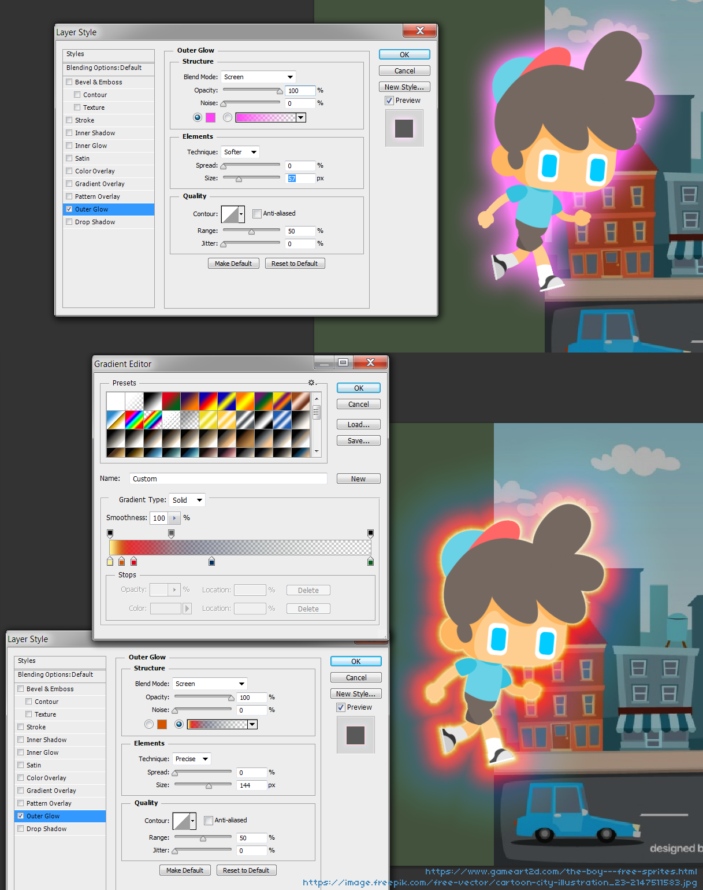Image resolution: width=703 pixels, height=890 pixels.
Task: Select the red color stop under gradient bar
Action: 134,561
